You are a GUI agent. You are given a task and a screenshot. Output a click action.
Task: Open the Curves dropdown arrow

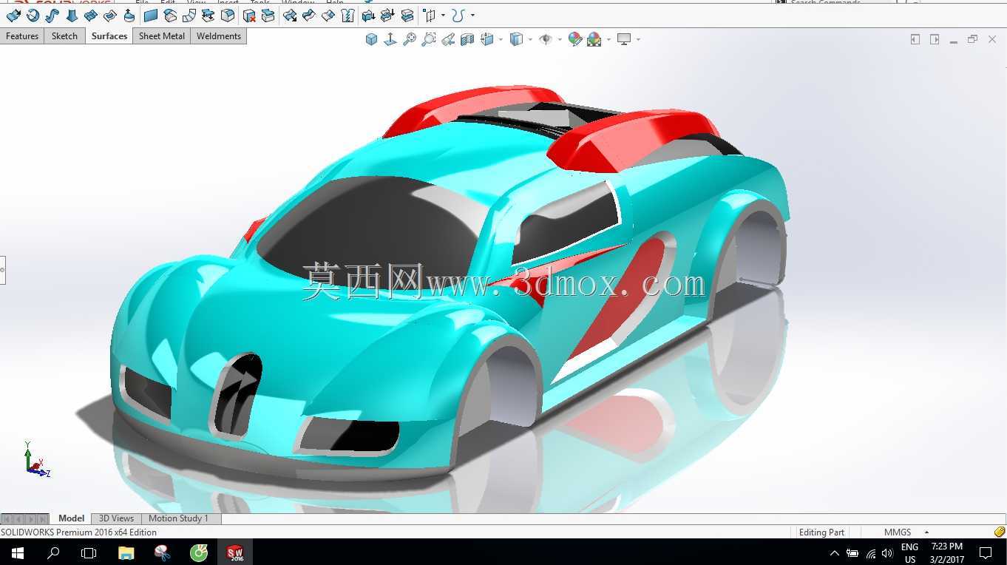tap(472, 16)
